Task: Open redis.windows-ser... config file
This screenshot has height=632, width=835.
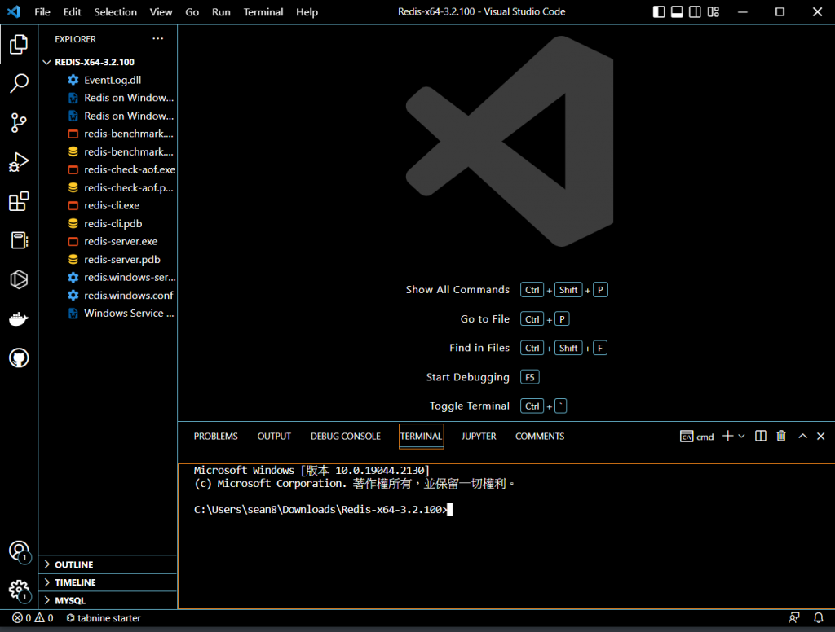Action: pos(108,277)
